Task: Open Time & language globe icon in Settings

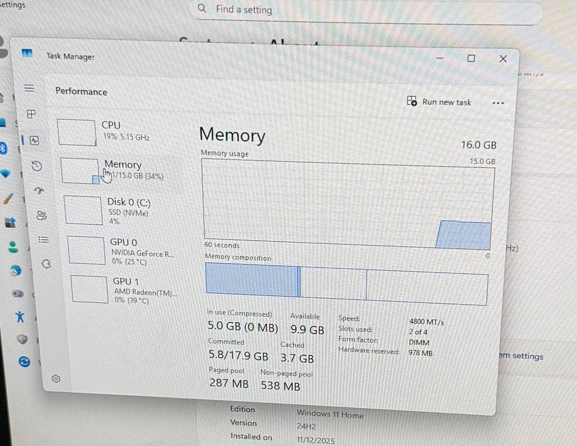Action: (15, 271)
